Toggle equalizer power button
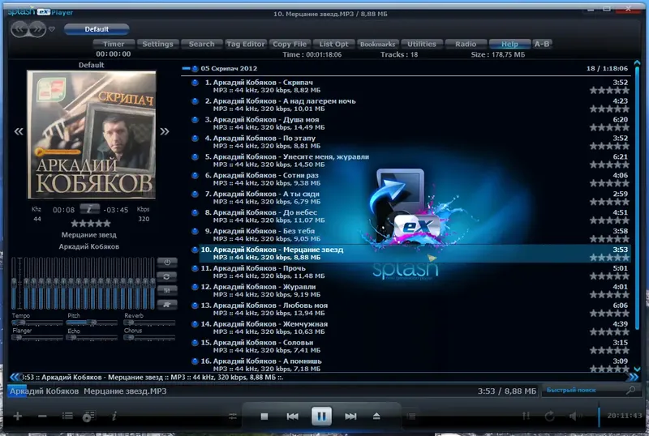 (167, 263)
